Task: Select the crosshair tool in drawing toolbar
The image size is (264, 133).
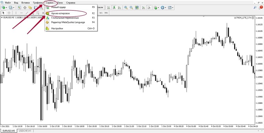Action: (x=9, y=13)
